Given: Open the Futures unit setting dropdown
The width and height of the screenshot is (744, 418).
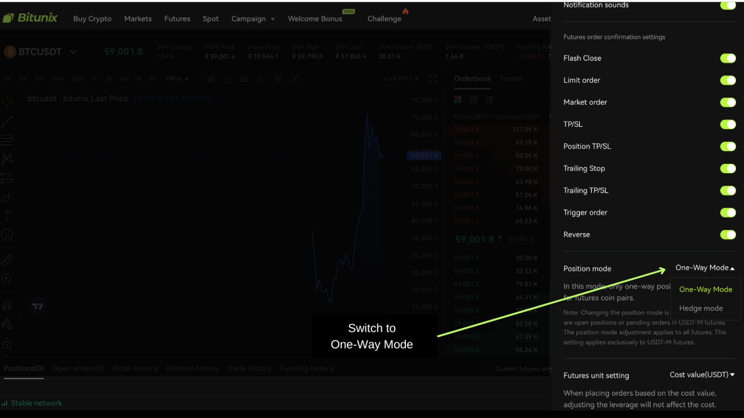Looking at the screenshot, I should tap(702, 374).
